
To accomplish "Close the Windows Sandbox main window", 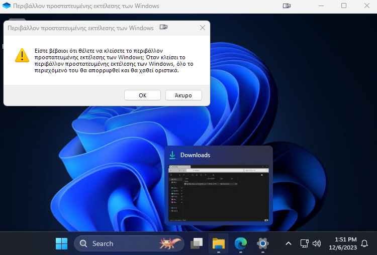I will click(366, 6).
